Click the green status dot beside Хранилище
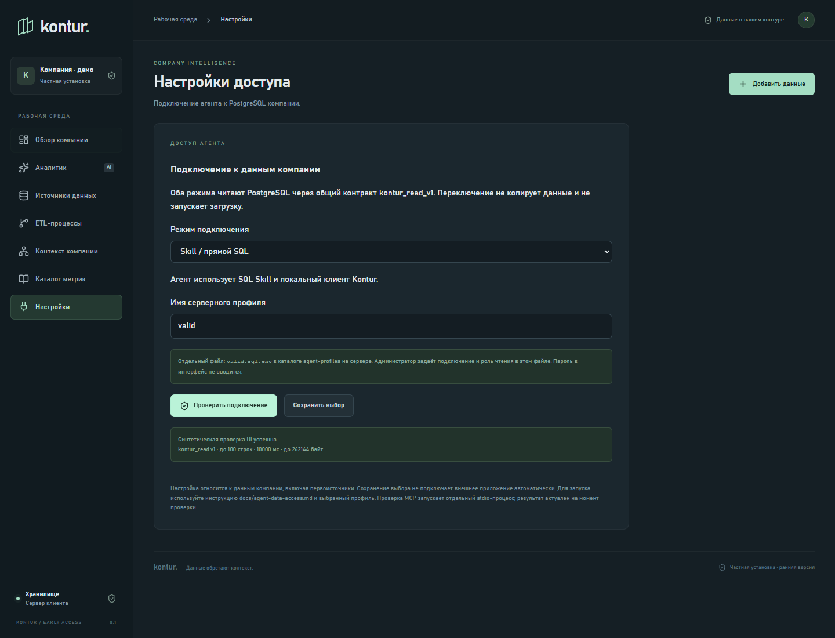The width and height of the screenshot is (835, 638). point(18,599)
